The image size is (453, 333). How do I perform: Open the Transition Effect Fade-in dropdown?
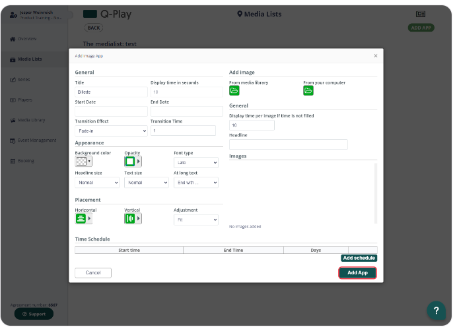pos(111,131)
